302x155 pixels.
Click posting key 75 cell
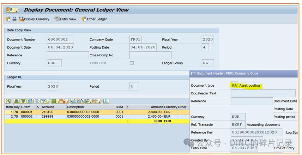(17, 116)
